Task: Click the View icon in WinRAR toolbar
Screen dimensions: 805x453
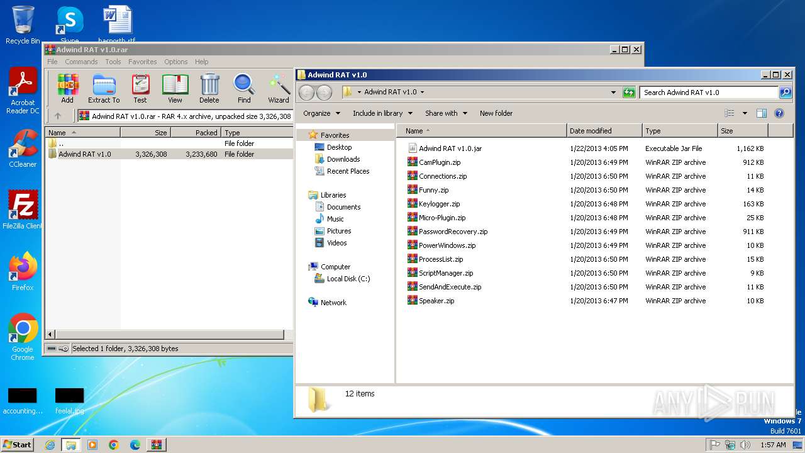Action: (175, 88)
